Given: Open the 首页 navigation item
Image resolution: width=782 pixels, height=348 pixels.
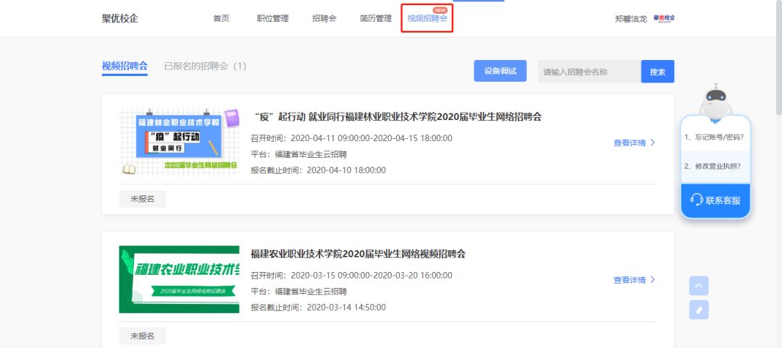Looking at the screenshot, I should point(221,18).
